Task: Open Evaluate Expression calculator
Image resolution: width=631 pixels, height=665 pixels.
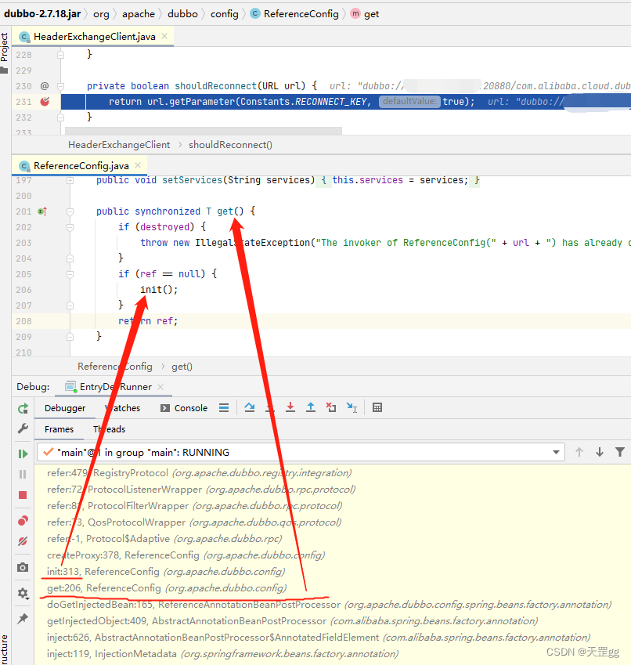Action: point(377,407)
